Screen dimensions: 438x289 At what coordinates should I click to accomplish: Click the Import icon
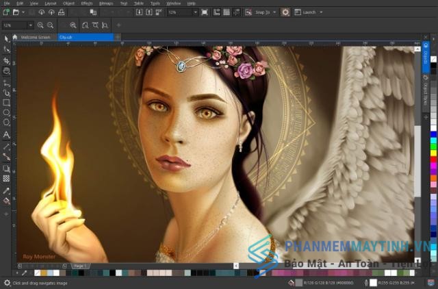pyautogui.click(x=139, y=12)
